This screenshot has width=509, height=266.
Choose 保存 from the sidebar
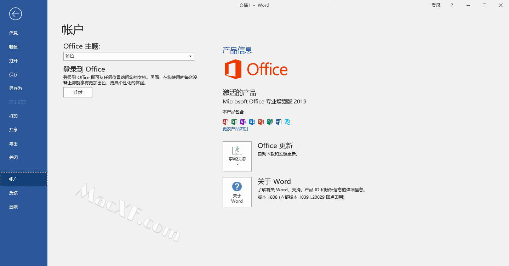pyautogui.click(x=23, y=74)
